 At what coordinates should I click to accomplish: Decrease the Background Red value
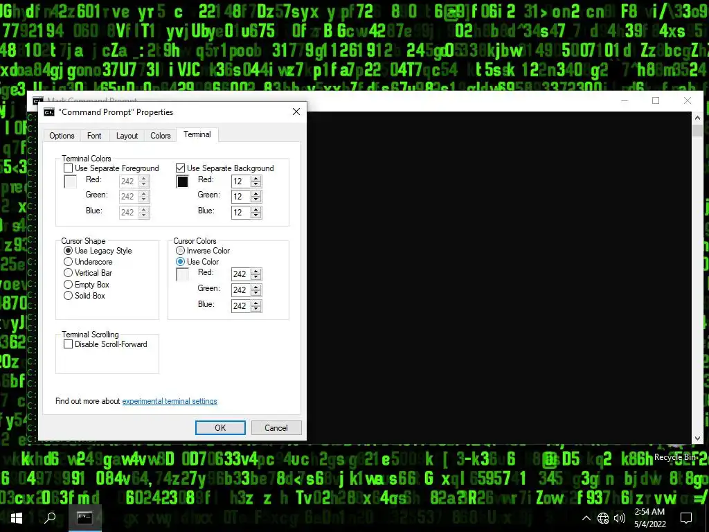(x=256, y=184)
